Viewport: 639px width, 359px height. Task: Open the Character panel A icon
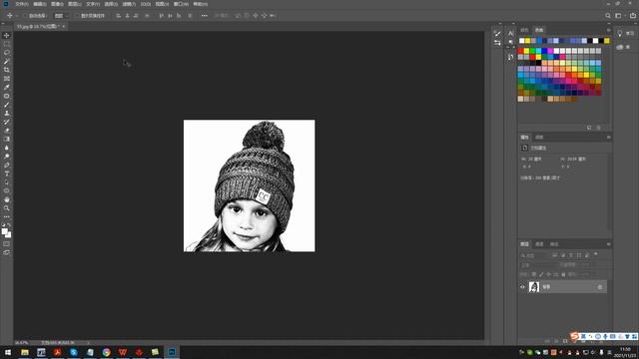point(510,33)
